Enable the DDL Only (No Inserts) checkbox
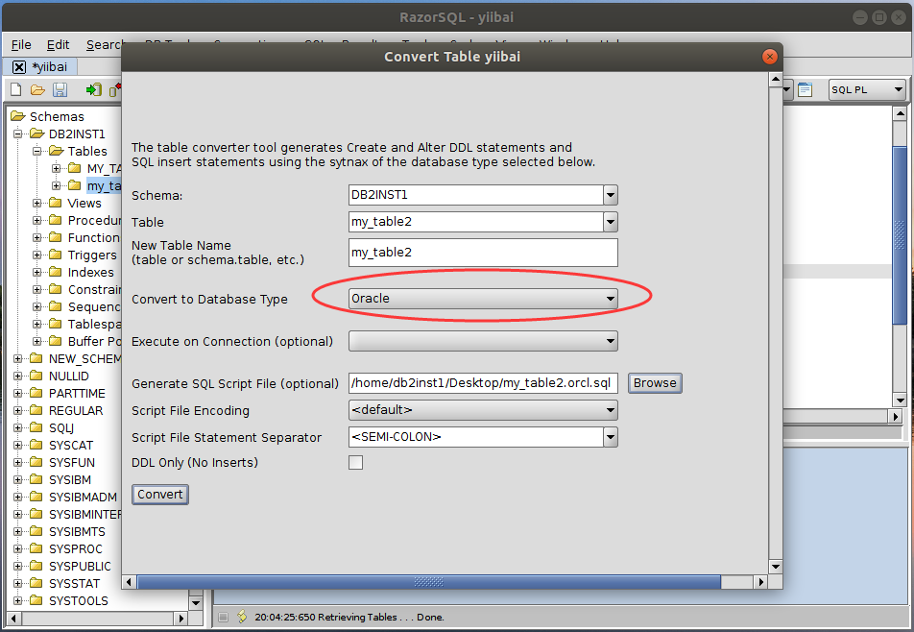This screenshot has height=632, width=914. point(356,462)
